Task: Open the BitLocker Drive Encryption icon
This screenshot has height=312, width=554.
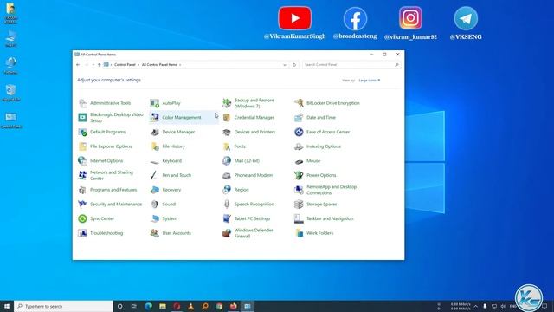Action: click(299, 103)
